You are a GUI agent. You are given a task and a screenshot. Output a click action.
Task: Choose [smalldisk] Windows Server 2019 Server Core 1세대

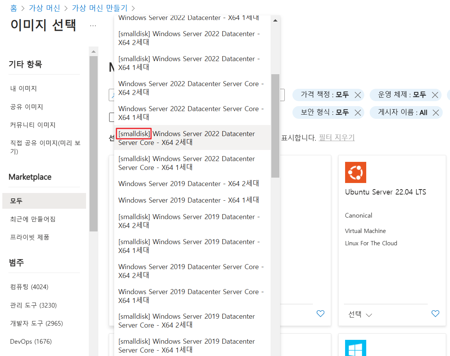pyautogui.click(x=192, y=346)
